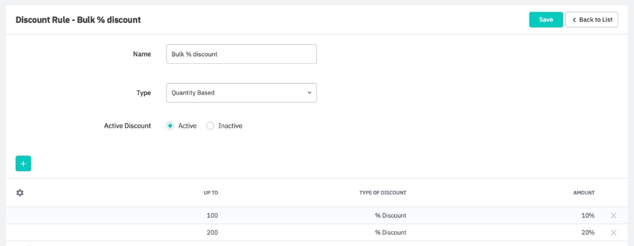This screenshot has height=246, width=634.
Task: Click % Discount in the 200 row
Action: pos(391,232)
